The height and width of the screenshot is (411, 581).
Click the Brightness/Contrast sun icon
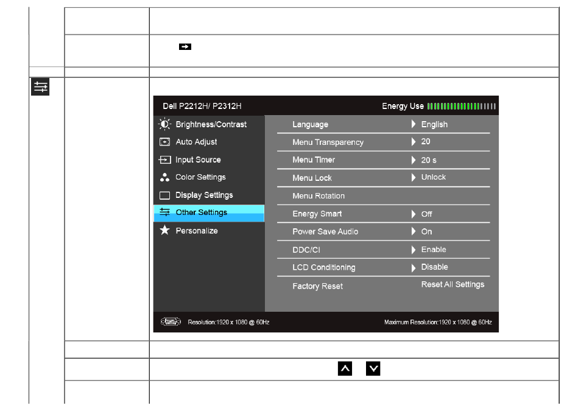point(165,124)
